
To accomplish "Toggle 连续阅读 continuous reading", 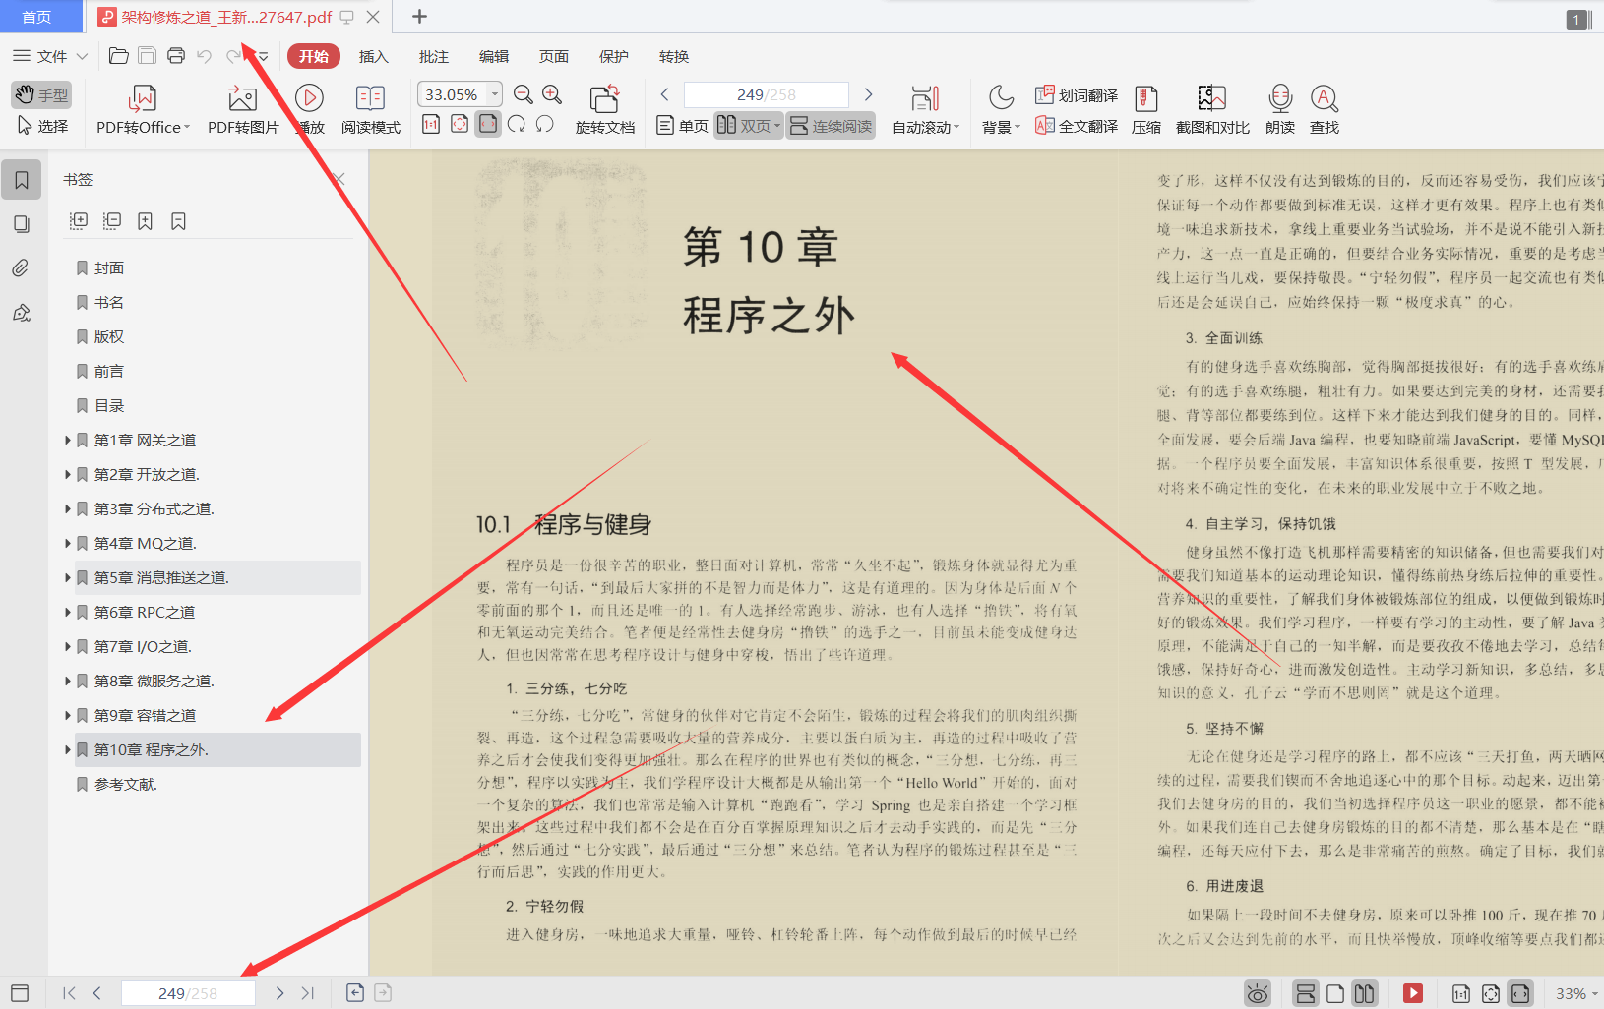I will 832,126.
